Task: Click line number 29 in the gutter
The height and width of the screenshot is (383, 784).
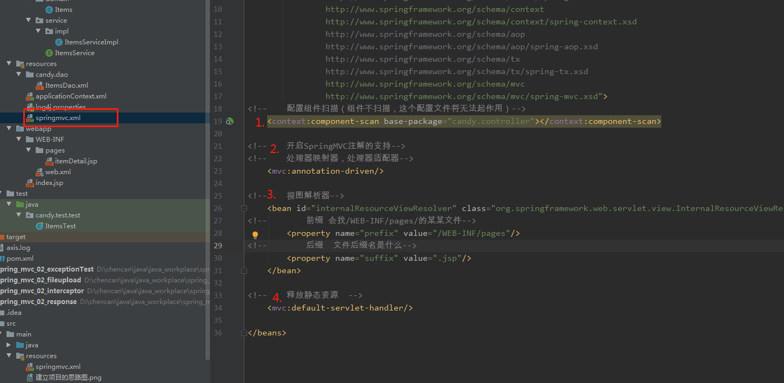Action: click(218, 246)
